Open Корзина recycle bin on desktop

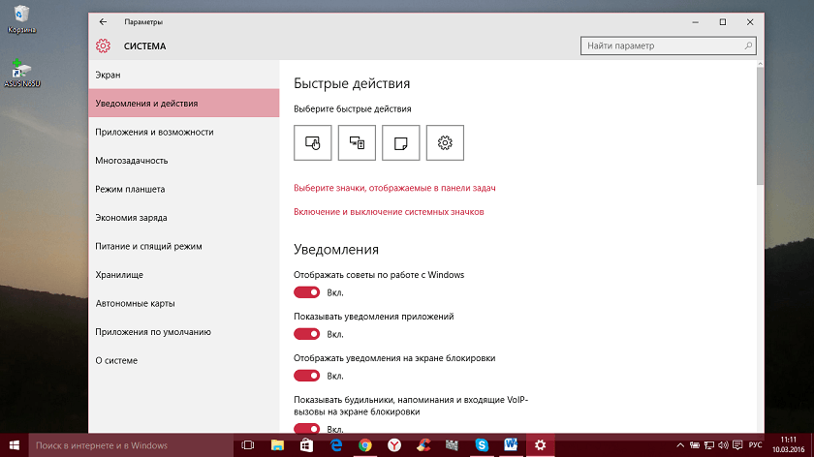pos(21,19)
